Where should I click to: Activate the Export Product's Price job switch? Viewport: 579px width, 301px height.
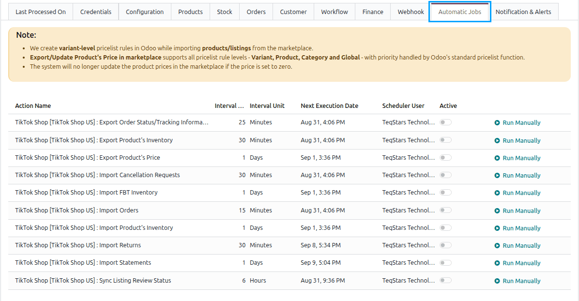446,157
